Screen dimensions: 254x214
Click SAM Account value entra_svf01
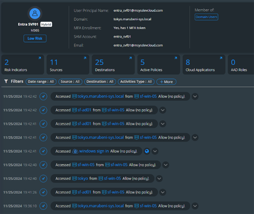pyautogui.click(x=122, y=37)
